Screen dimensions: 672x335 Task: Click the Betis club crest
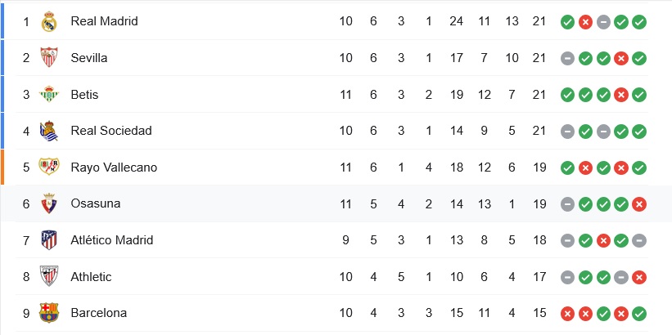(49, 95)
